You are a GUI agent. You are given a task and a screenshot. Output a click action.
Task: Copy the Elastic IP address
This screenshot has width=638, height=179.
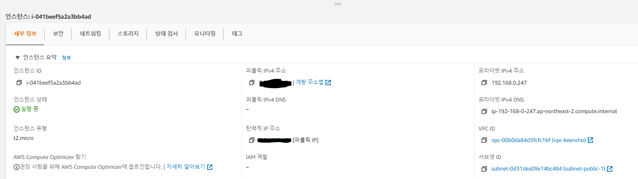pyautogui.click(x=252, y=140)
